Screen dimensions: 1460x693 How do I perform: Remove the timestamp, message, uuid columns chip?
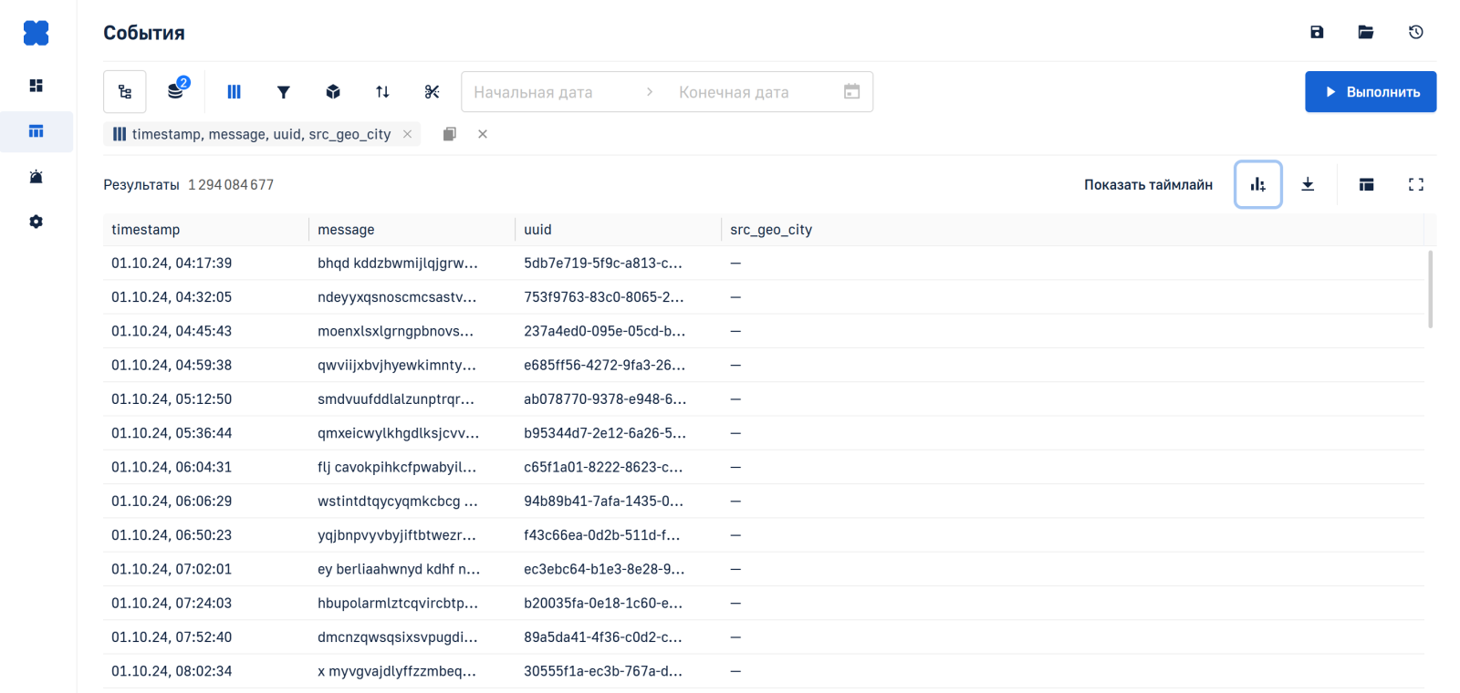[x=407, y=134]
